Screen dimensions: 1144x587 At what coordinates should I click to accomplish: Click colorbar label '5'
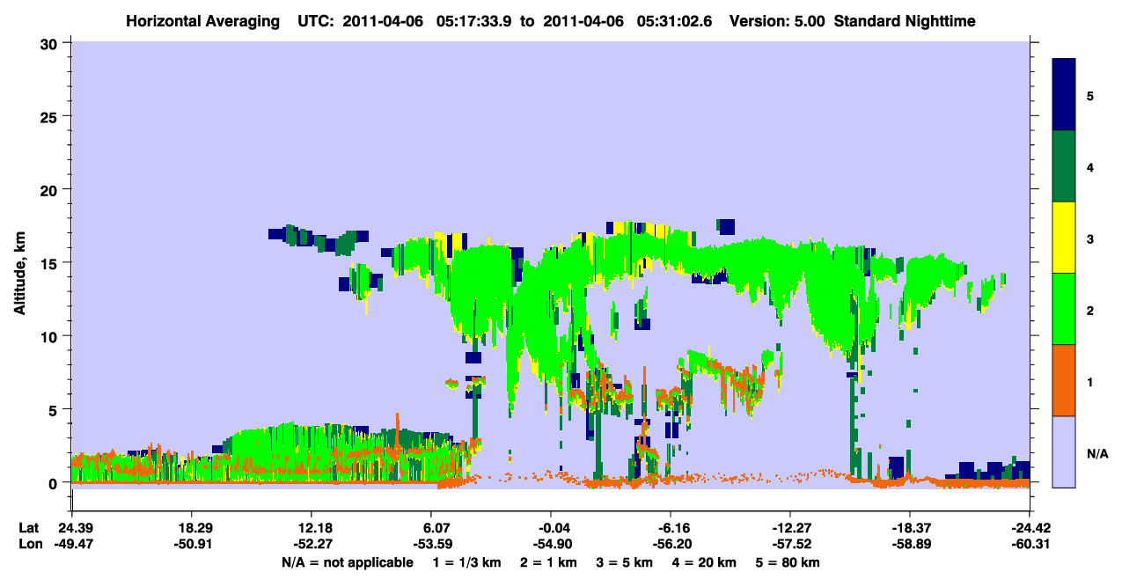coord(1090,95)
